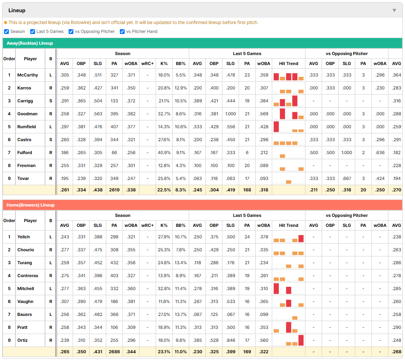Open Yelich player name in Brewers lineup
This screenshot has width=405, height=361.
(24, 237)
